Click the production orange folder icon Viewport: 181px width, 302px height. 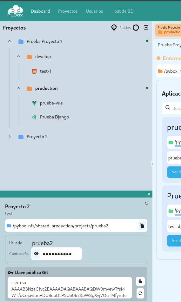tap(30, 88)
